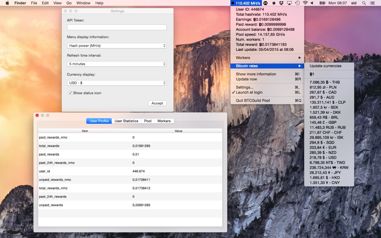Screen dimensions: 381x238
Task: Click the 110.402 MH/s status bar item
Action: point(246,3)
